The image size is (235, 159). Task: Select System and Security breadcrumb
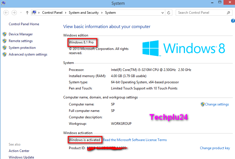point(84,13)
